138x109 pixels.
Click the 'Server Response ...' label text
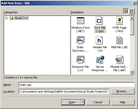click(100, 69)
